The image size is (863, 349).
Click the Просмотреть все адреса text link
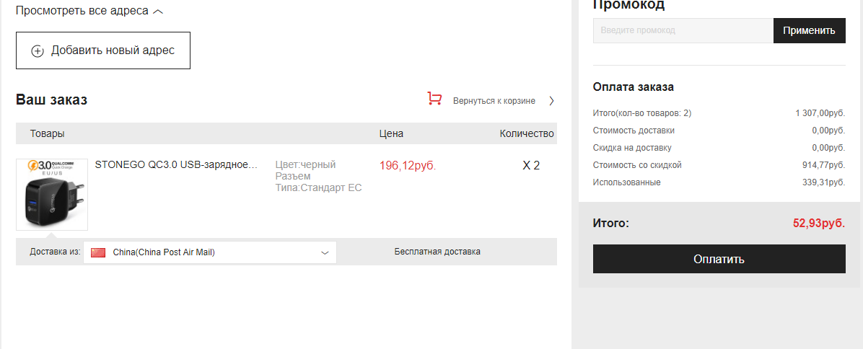click(82, 10)
